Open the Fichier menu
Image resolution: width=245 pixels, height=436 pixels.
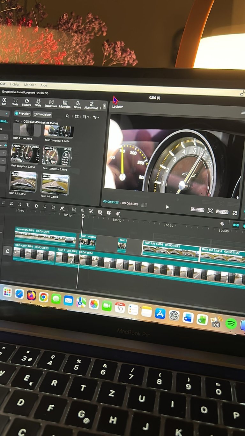[15, 84]
